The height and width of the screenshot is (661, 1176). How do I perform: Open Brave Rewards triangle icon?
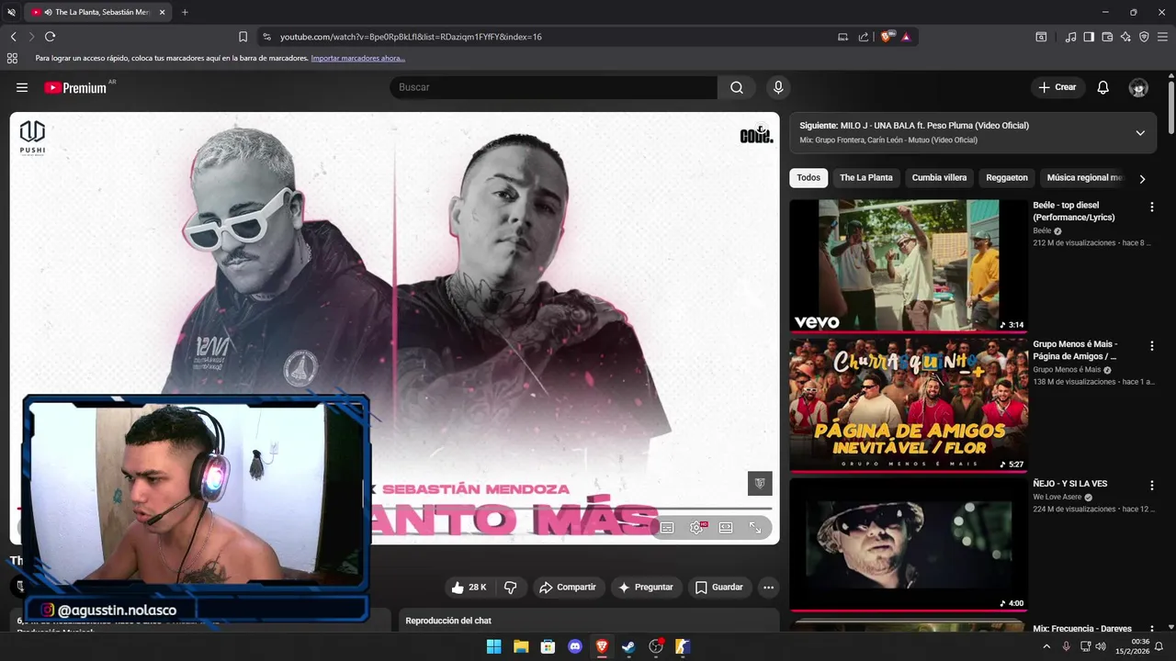click(906, 37)
